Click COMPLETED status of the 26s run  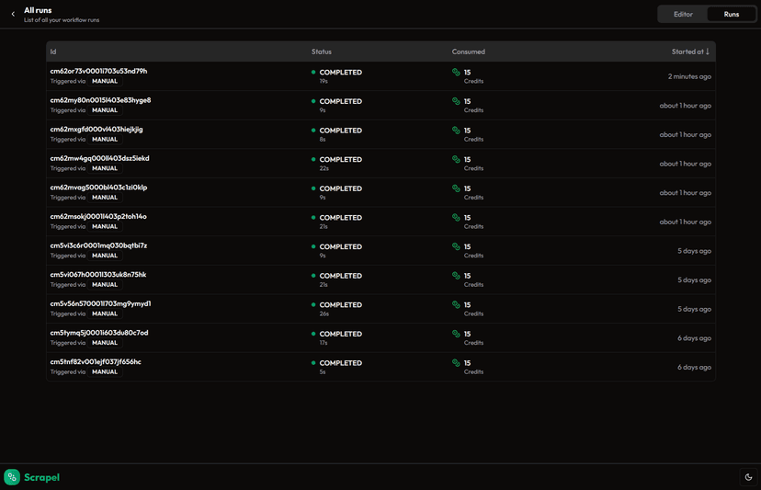coord(341,305)
